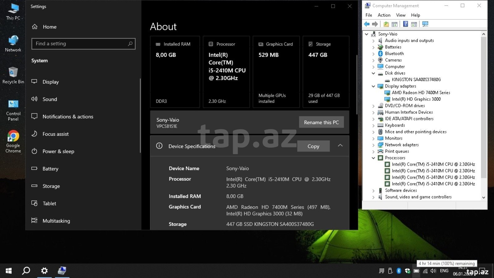Select KINGSTON SA400S37480G disk drive
494x278 pixels.
point(416,80)
